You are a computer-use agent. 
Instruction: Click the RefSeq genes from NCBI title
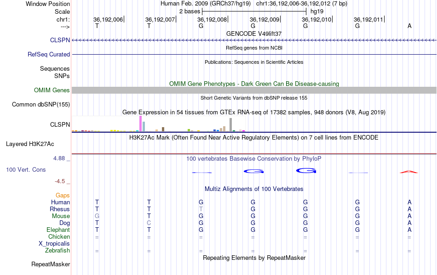(254, 48)
